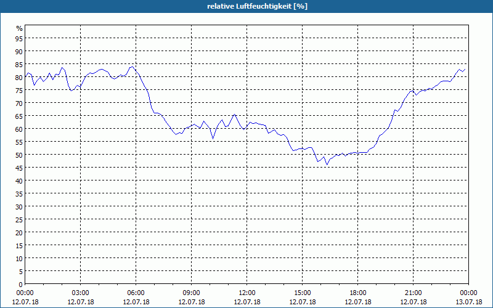Pick the 75 label on the vertical axis
Viewport: 493px width, 308px height.
(x=19, y=90)
